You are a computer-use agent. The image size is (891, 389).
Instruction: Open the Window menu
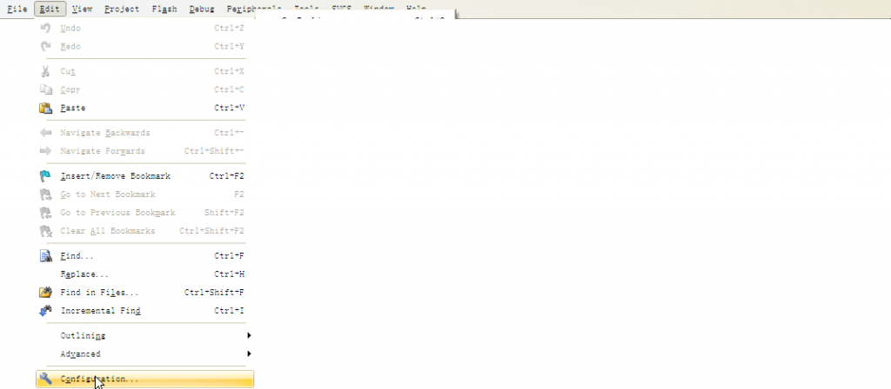click(x=379, y=9)
